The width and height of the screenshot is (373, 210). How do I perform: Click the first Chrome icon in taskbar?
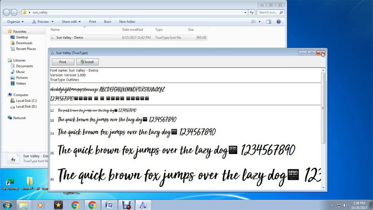pos(75,204)
